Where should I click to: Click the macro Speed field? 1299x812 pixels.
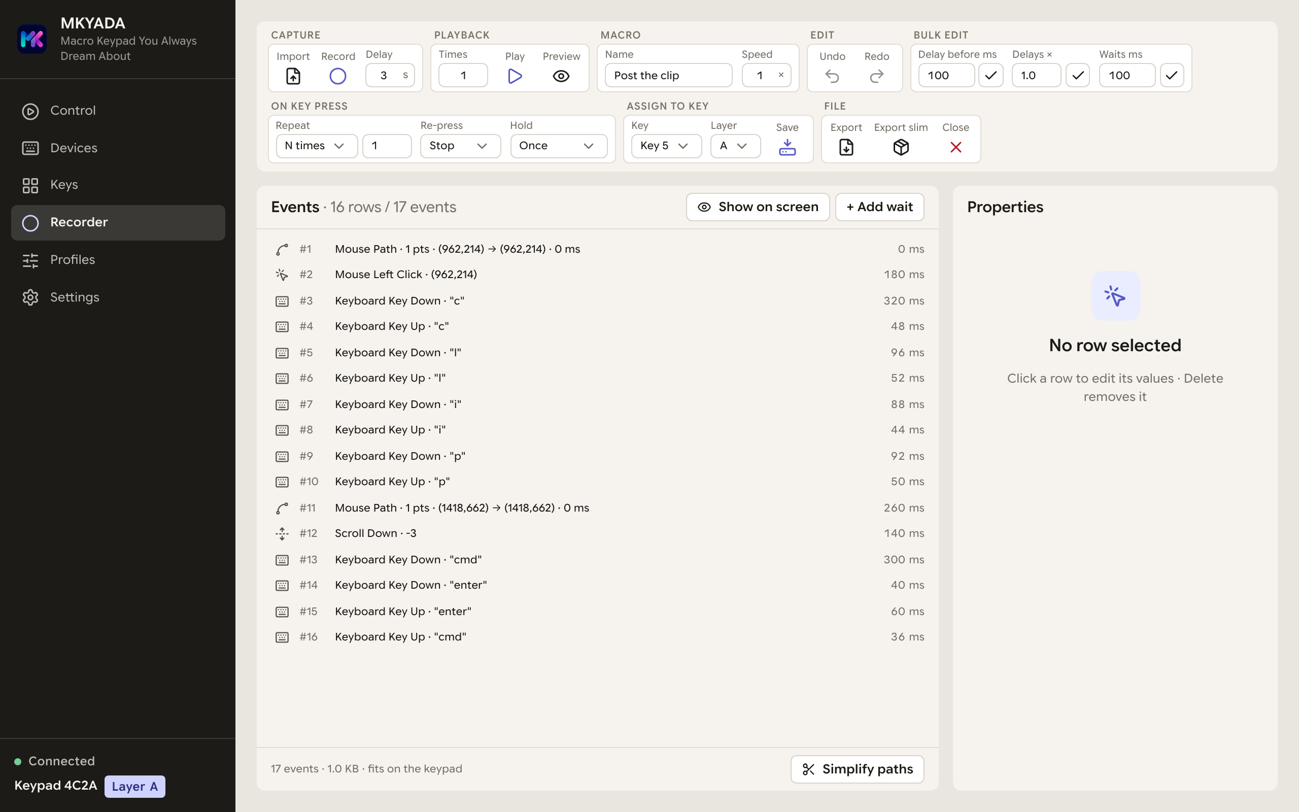[766, 75]
